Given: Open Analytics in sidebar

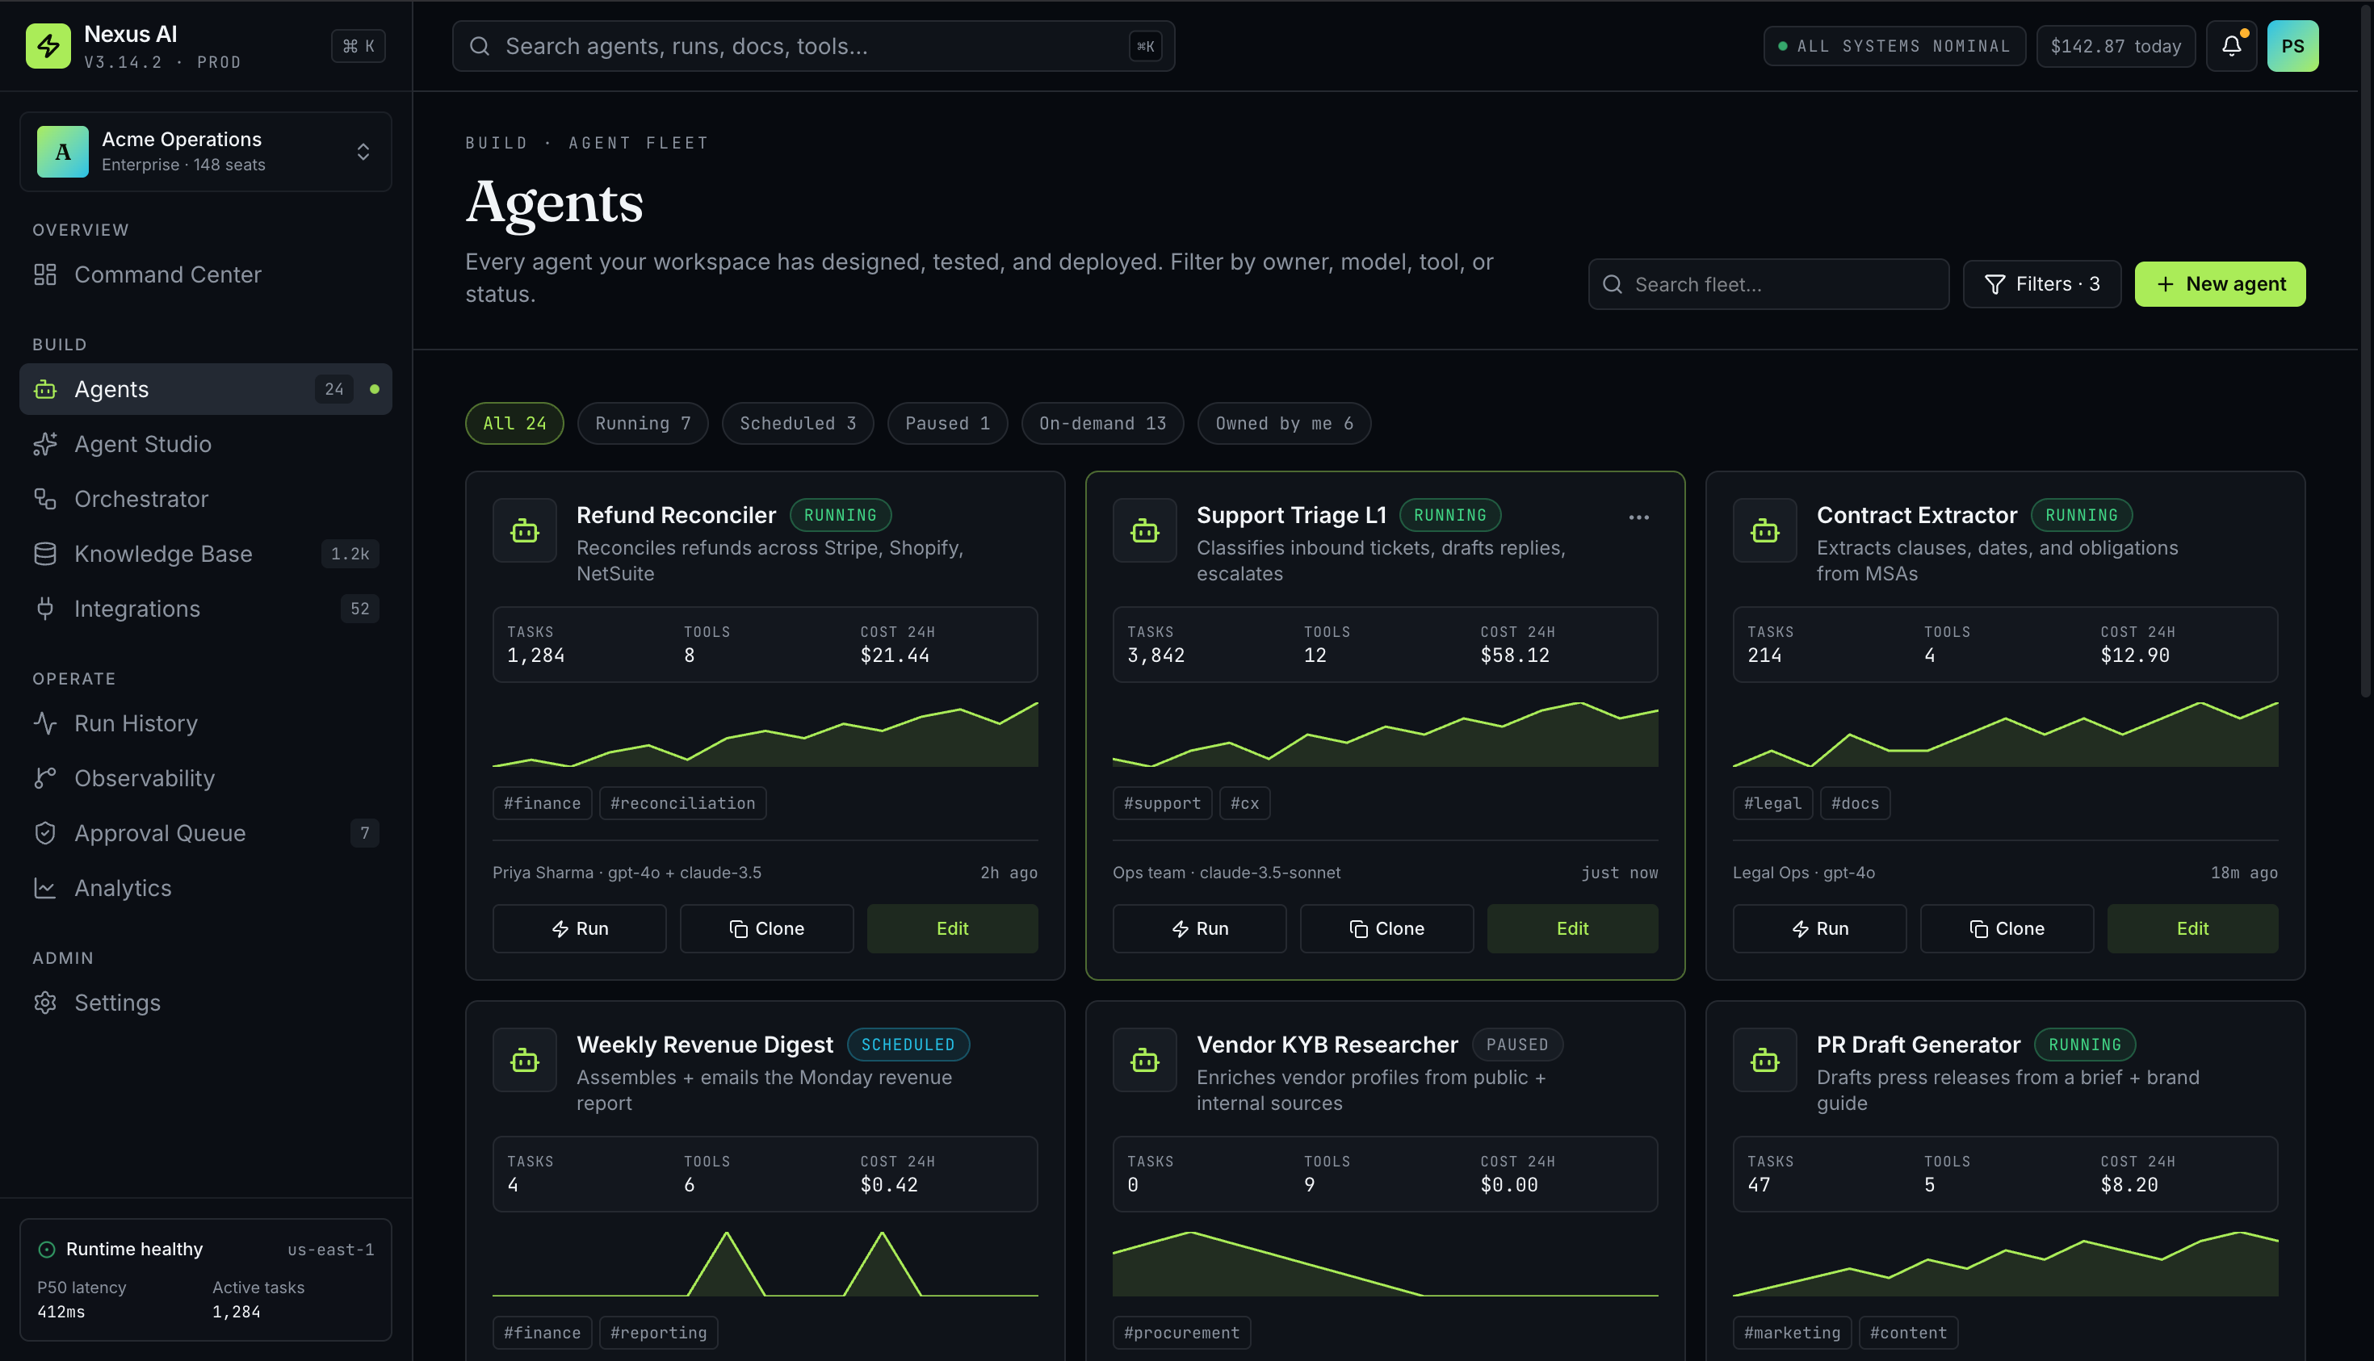Looking at the screenshot, I should pos(206,888).
